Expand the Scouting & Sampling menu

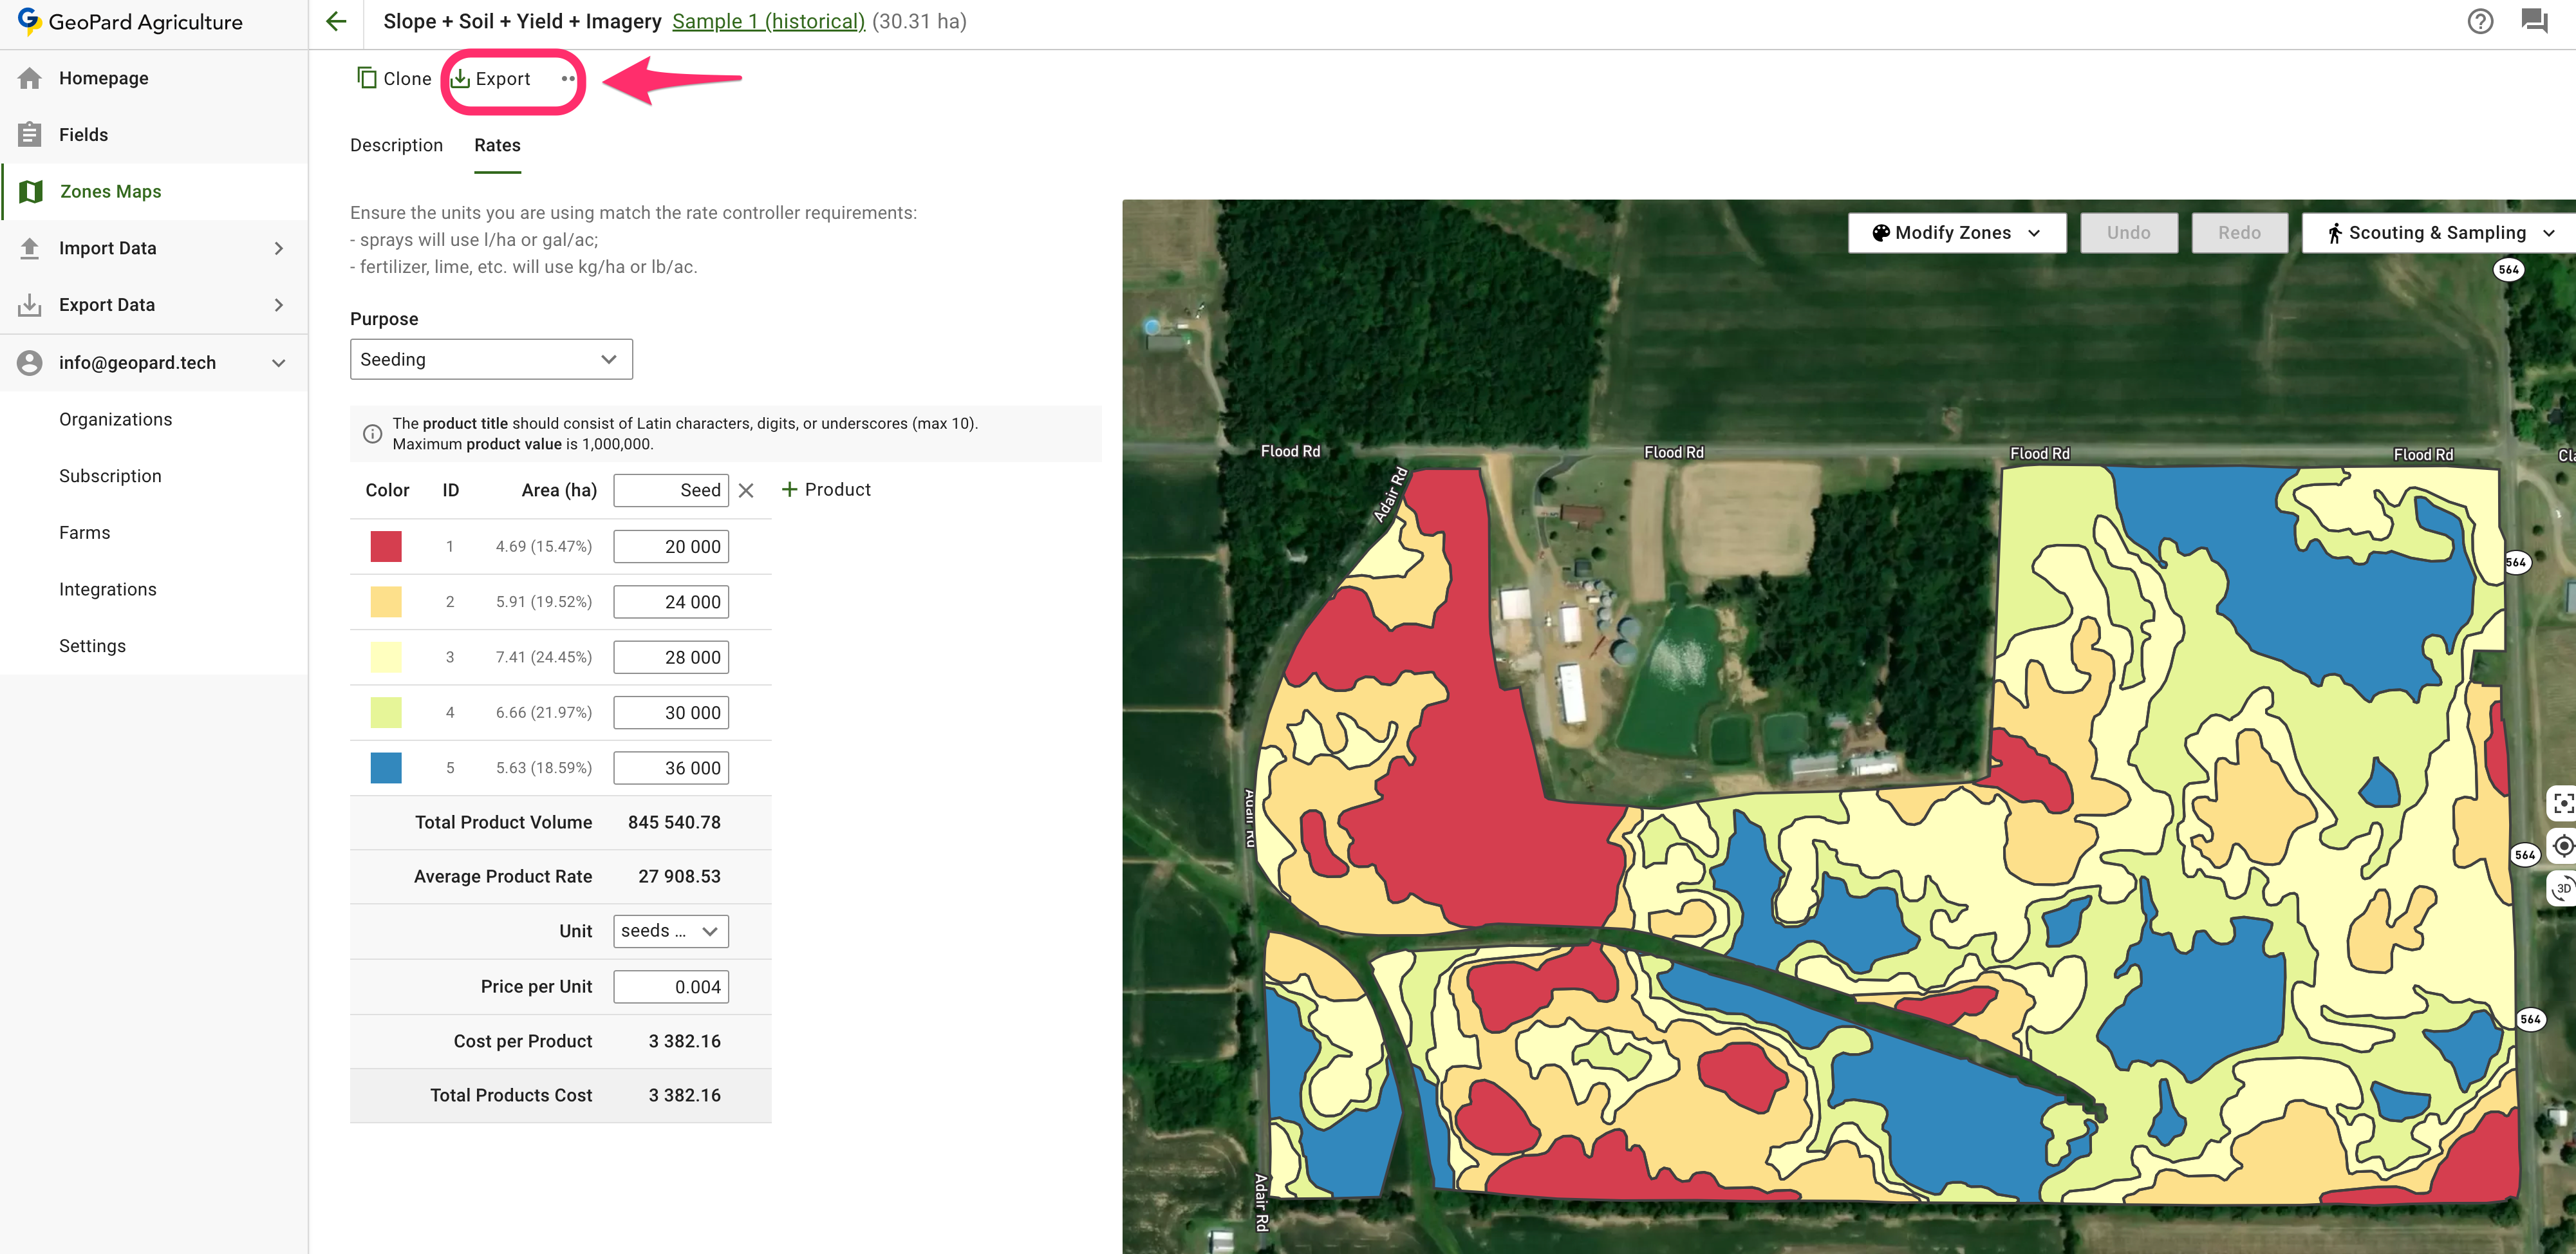click(x=2439, y=233)
